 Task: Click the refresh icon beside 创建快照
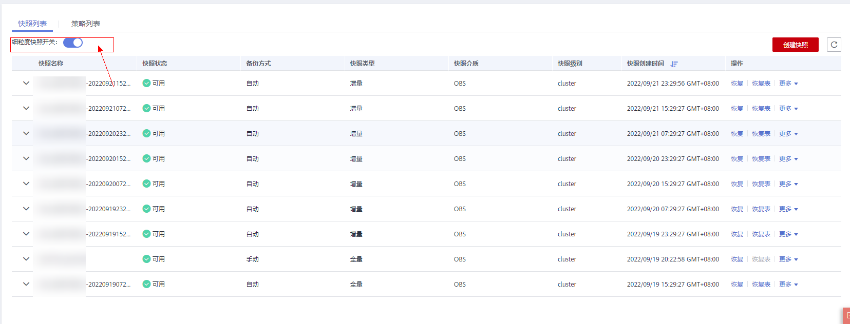(x=834, y=45)
